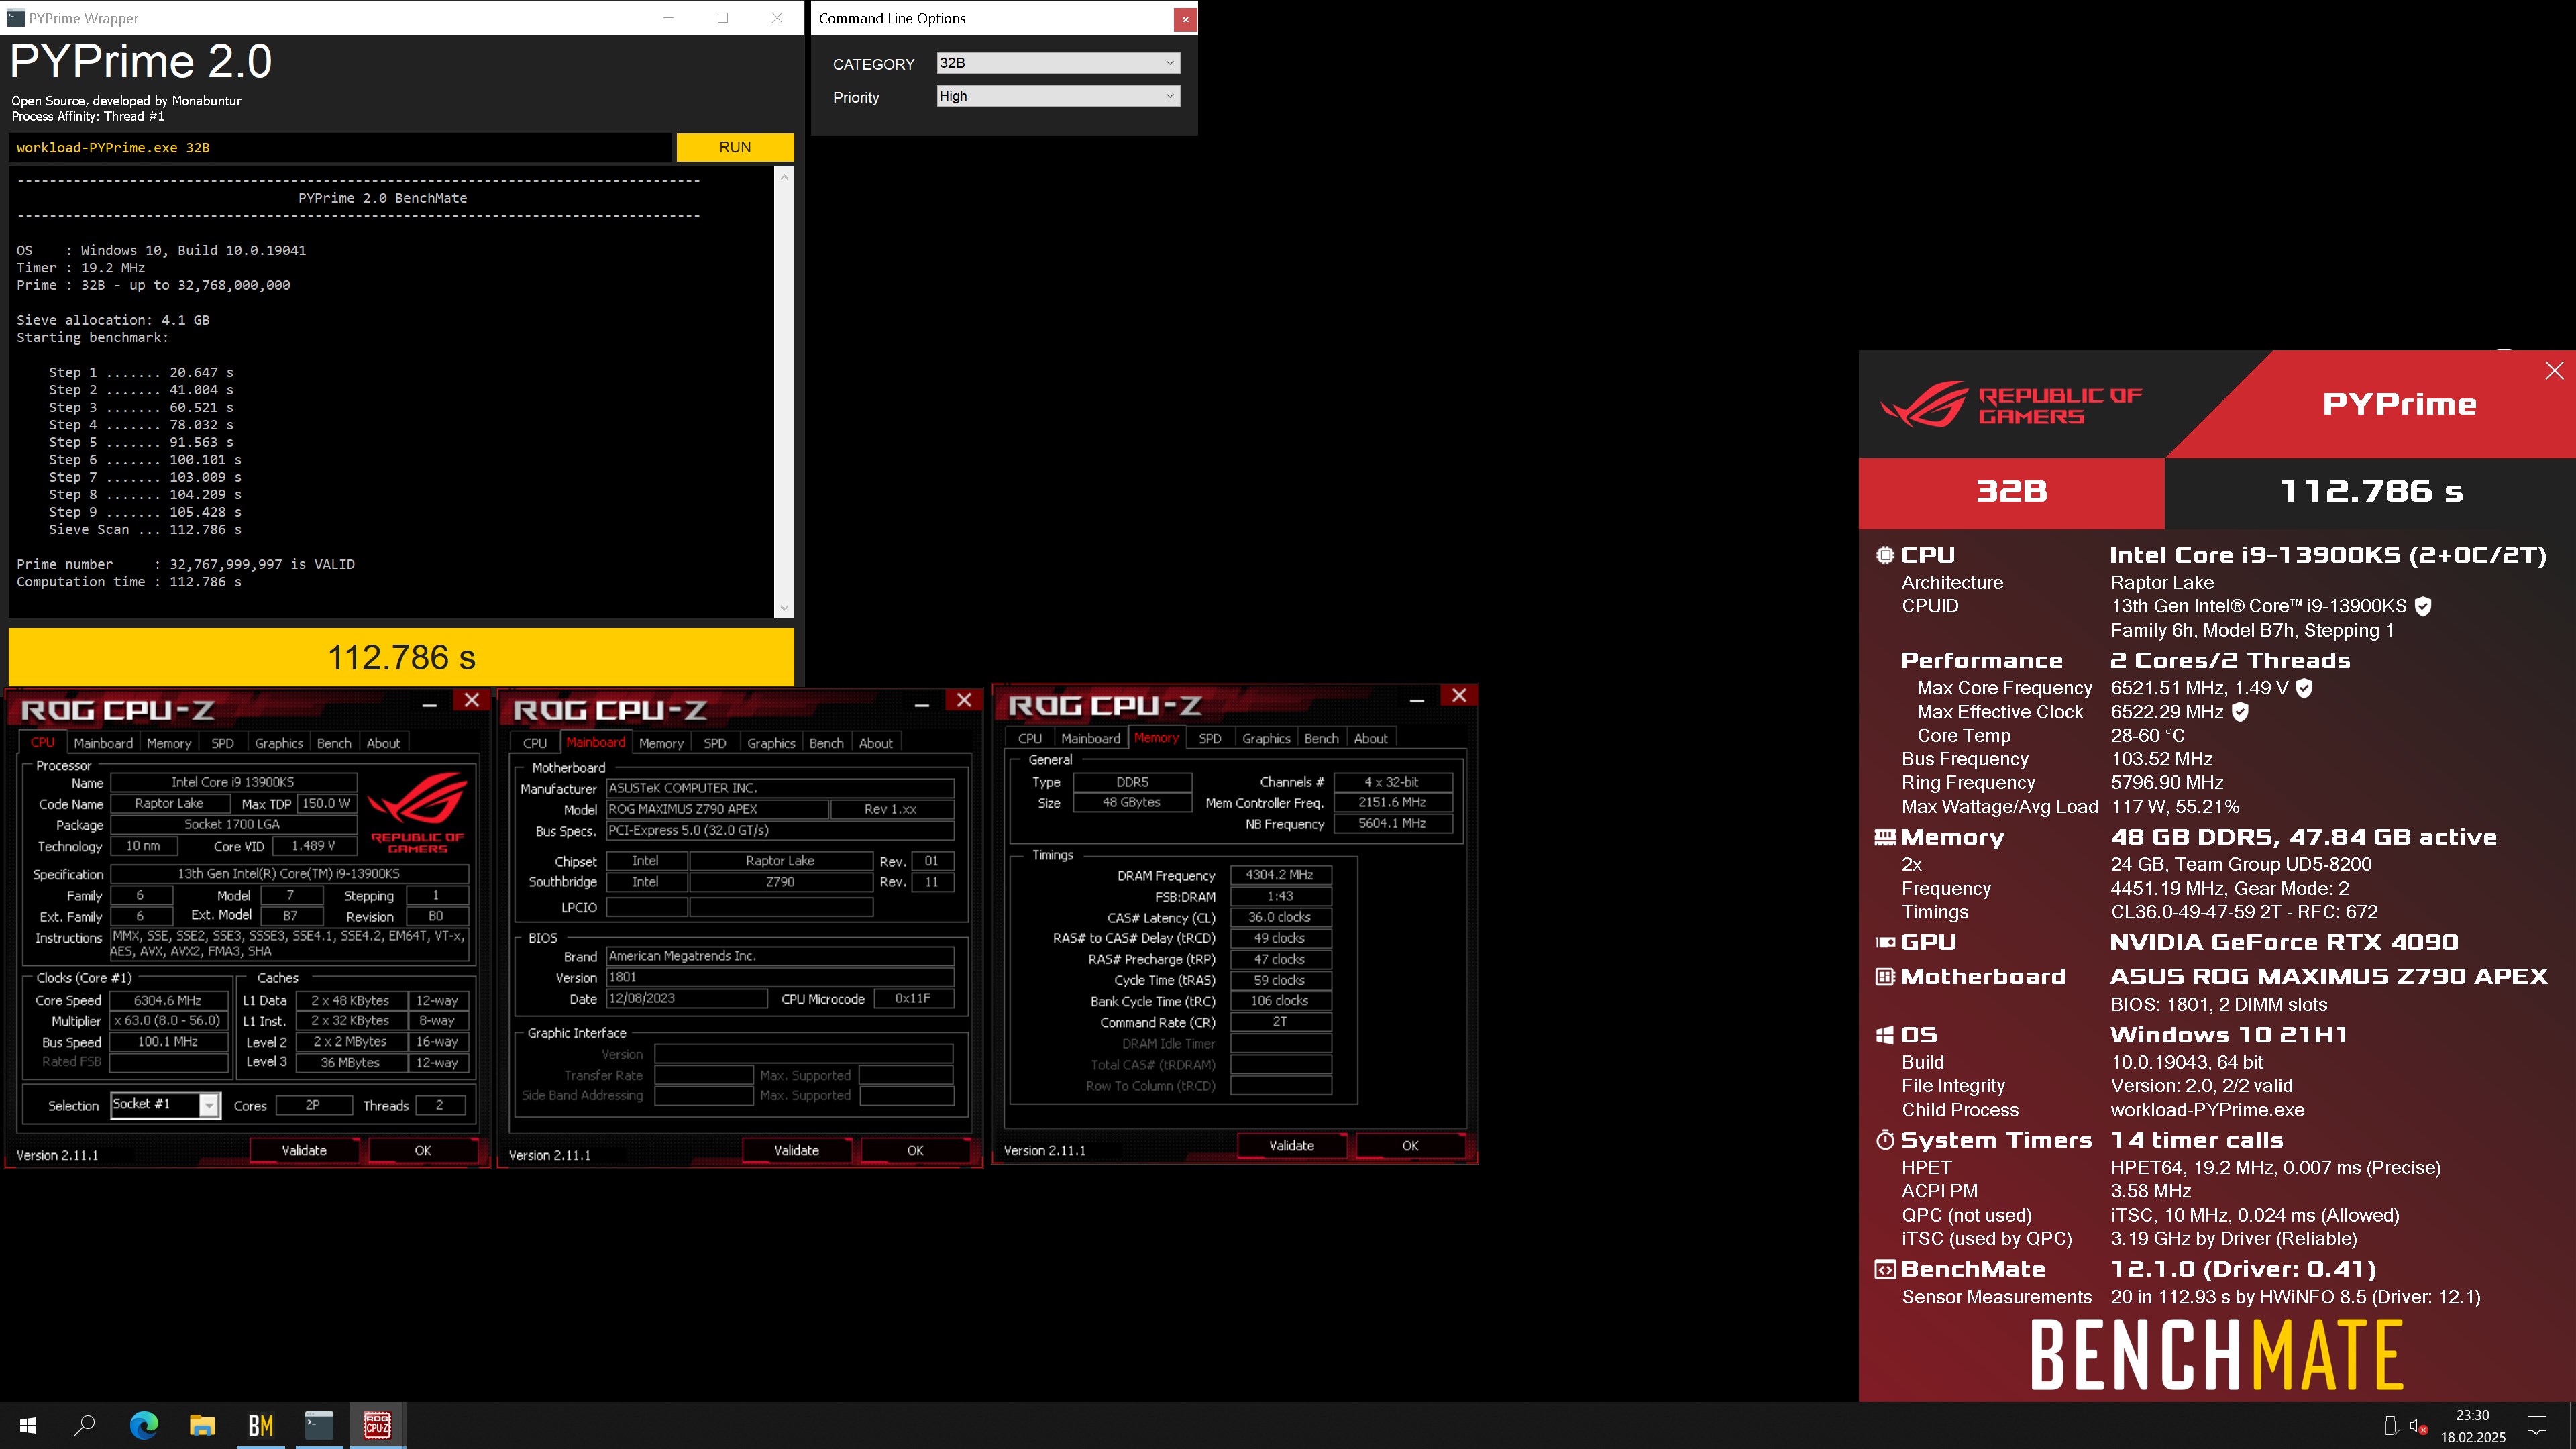2576x1449 pixels.
Task: Click the Memory section icon in BenchMate
Action: tap(1885, 837)
